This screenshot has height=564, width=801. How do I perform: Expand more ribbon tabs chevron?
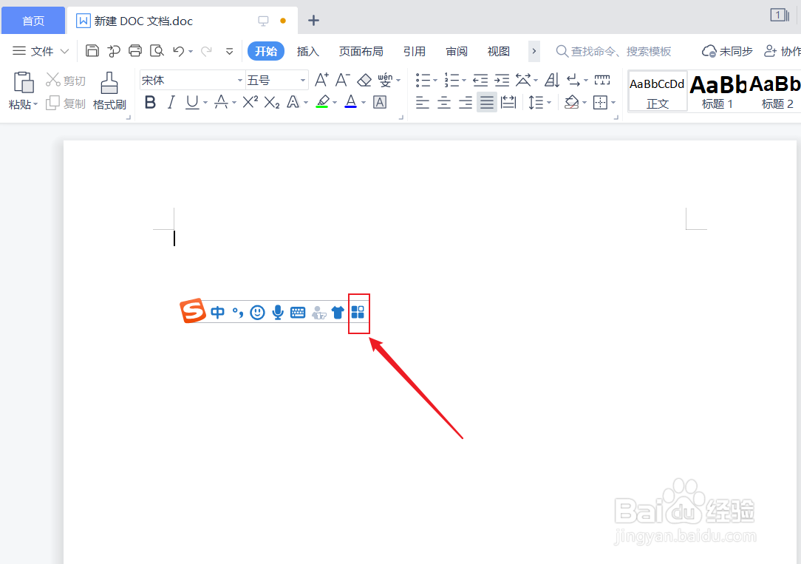[534, 51]
